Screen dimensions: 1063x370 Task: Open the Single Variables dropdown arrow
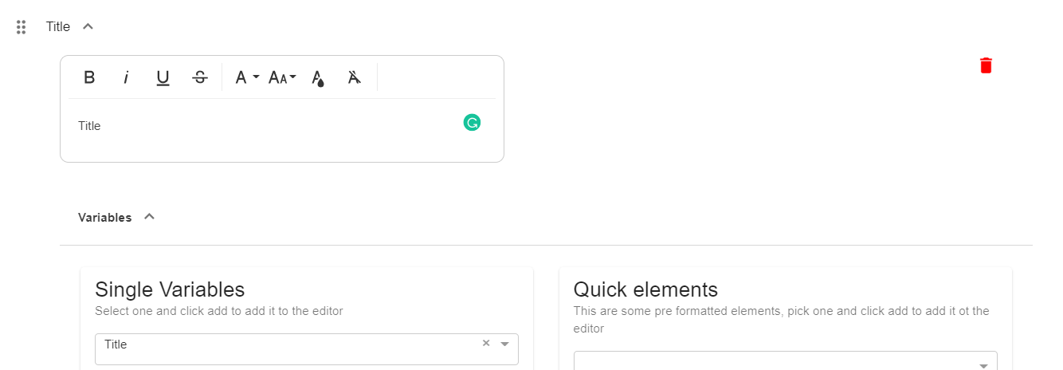click(504, 344)
